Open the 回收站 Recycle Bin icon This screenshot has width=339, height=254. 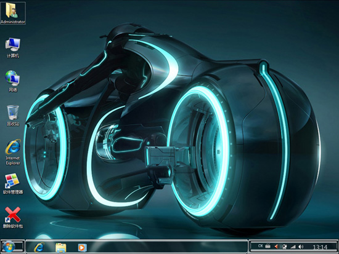tap(13, 116)
